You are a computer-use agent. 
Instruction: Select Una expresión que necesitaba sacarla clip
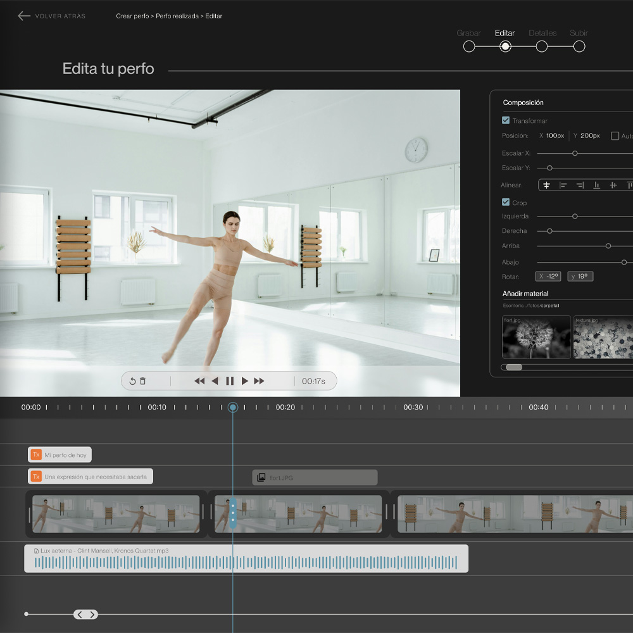click(91, 477)
